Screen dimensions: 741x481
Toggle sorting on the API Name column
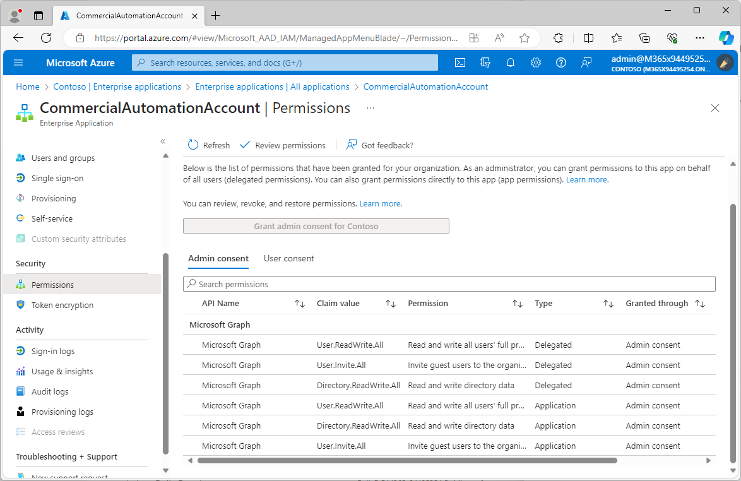(300, 303)
